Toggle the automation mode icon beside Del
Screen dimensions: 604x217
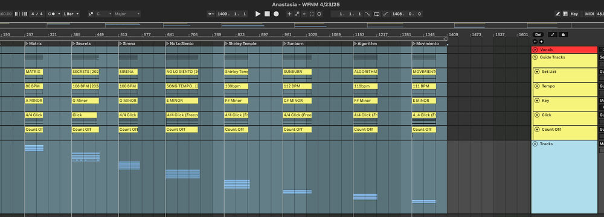click(x=553, y=34)
